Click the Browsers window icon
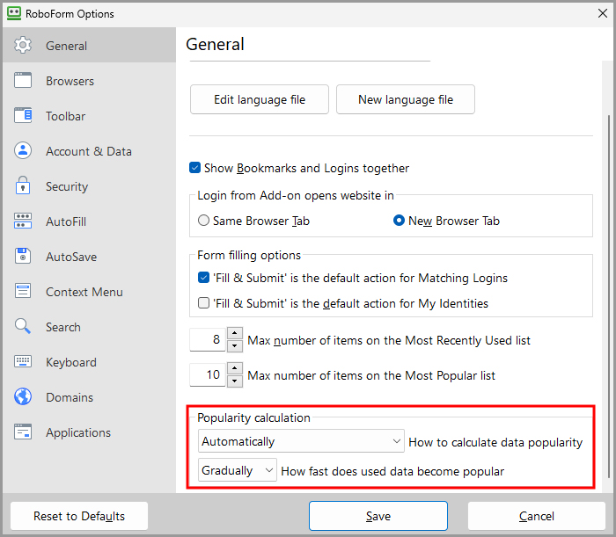Viewport: 616px width, 537px height. 23,80
